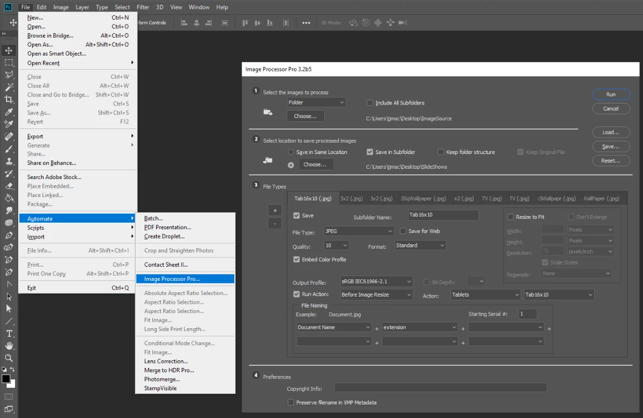Select the Move tool in the toolbar
Image resolution: width=643 pixels, height=418 pixels.
point(9,51)
